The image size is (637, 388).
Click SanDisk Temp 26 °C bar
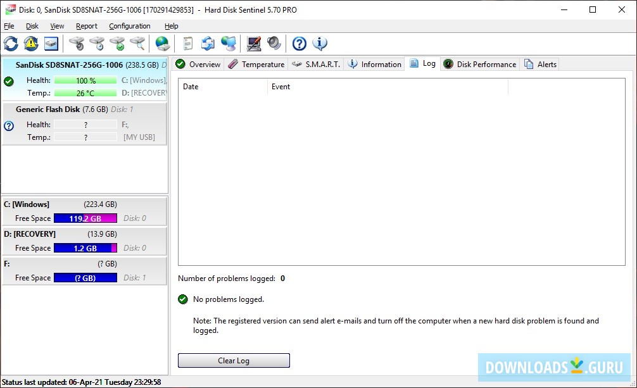pyautogui.click(x=85, y=93)
